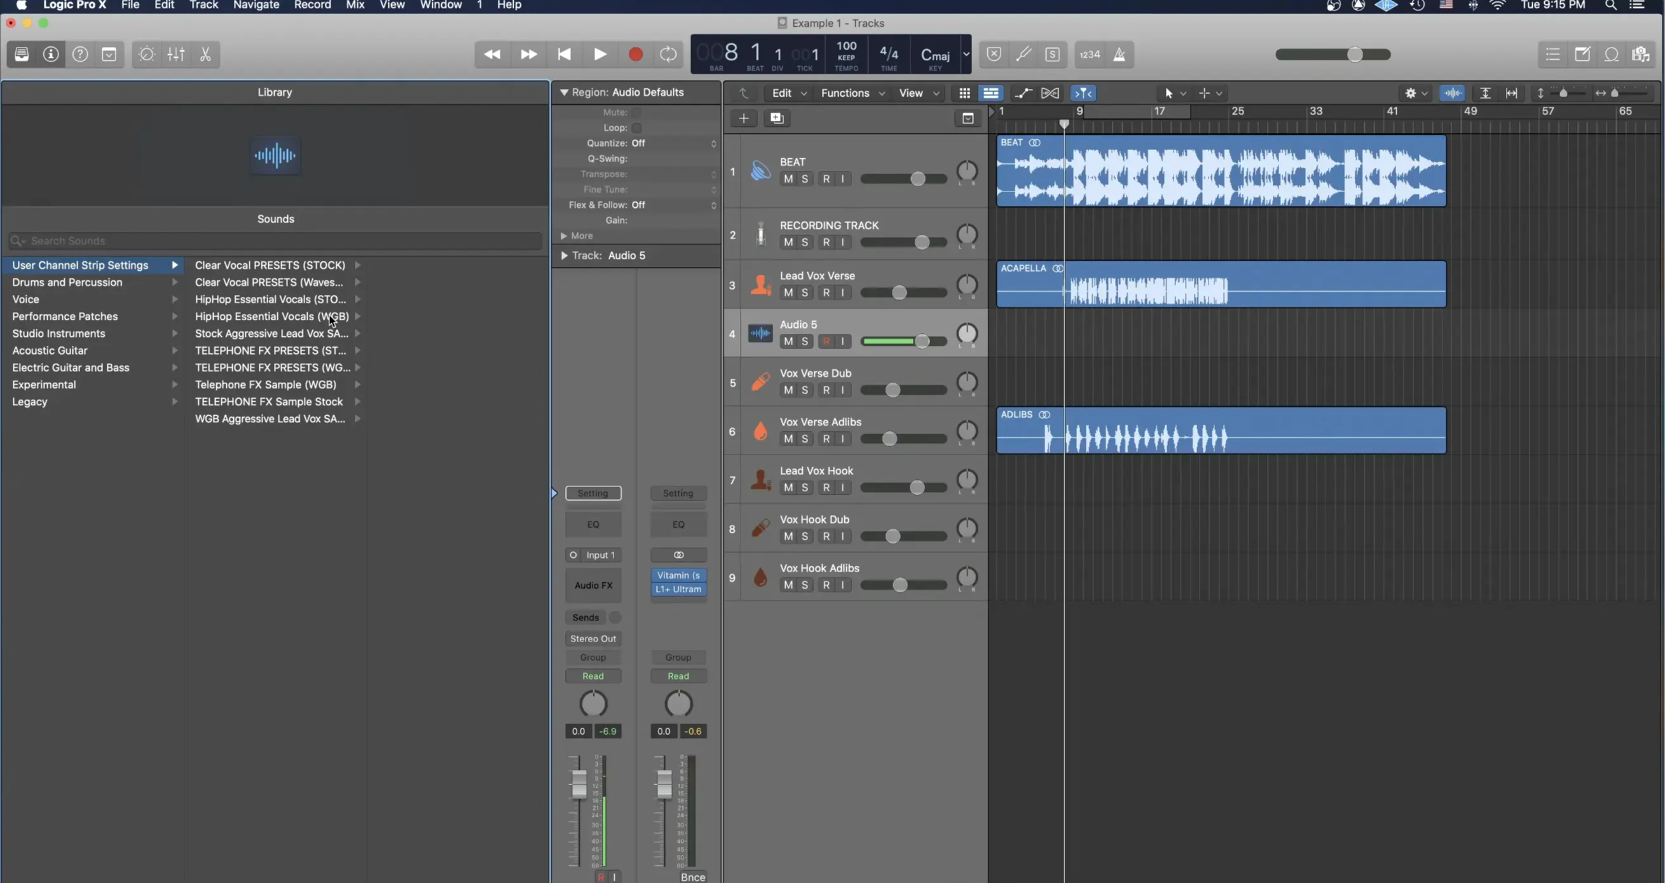This screenshot has height=883, width=1665.
Task: Mute the Vox Verse Dub track
Action: click(788, 390)
